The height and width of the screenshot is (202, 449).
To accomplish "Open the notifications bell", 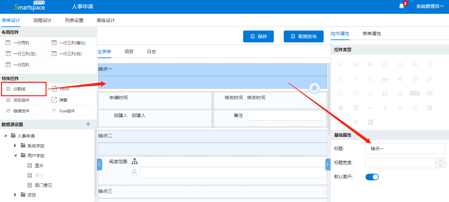I will pyautogui.click(x=401, y=6).
